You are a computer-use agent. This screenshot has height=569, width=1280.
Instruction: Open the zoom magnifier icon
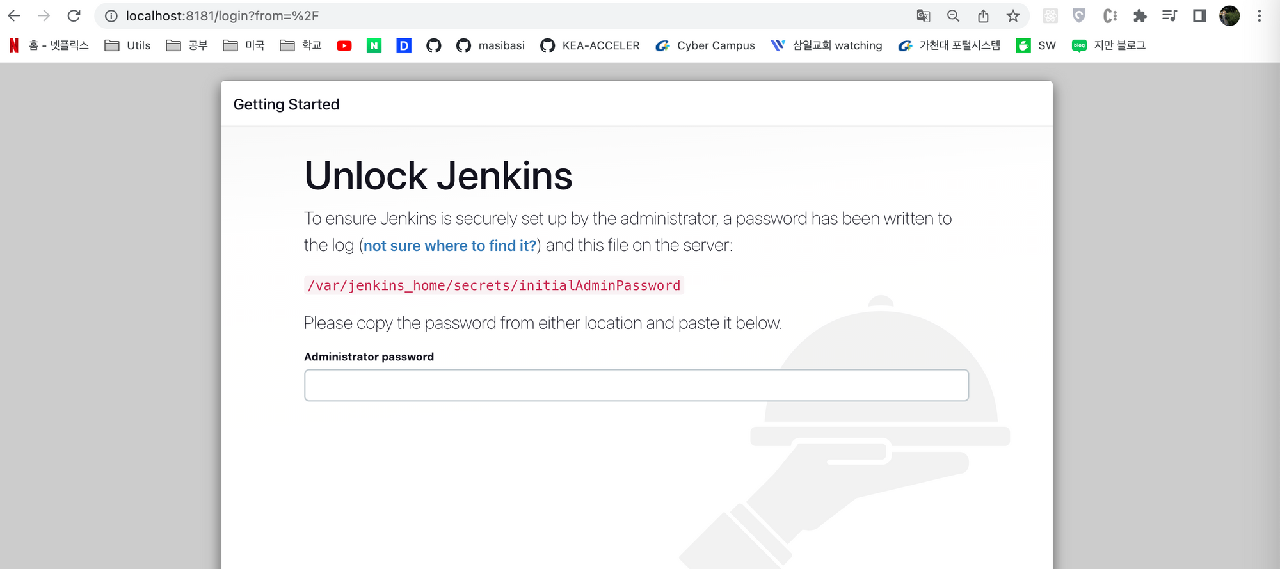[x=953, y=16]
